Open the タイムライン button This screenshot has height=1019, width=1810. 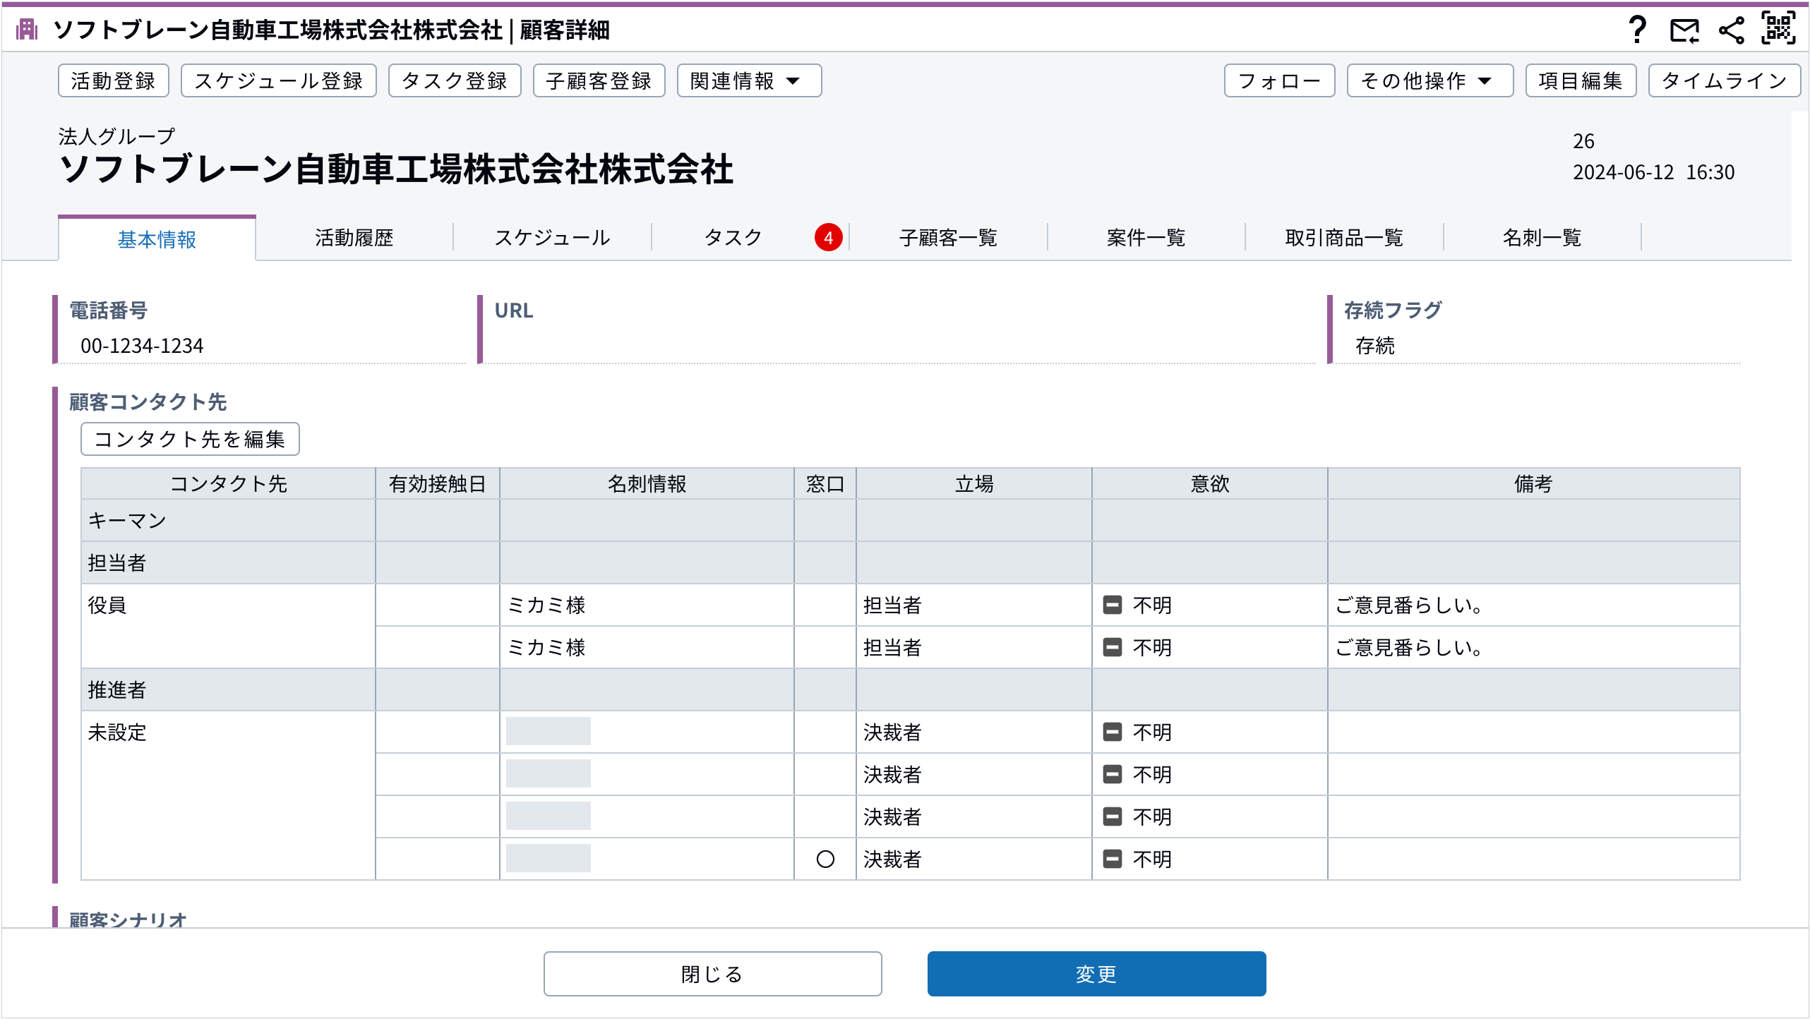[x=1724, y=80]
